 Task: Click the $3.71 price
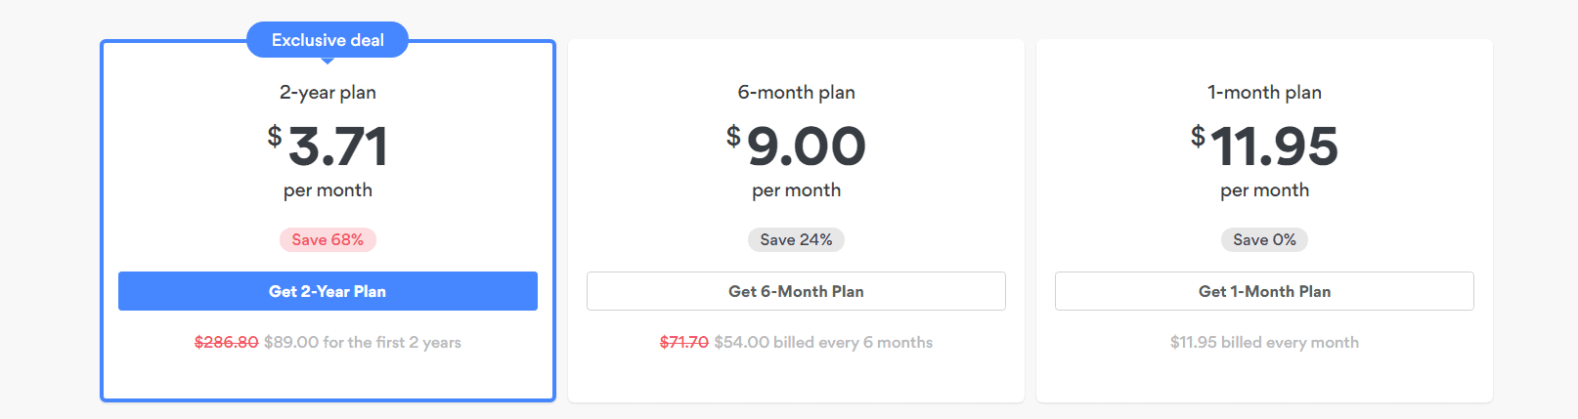point(328,147)
